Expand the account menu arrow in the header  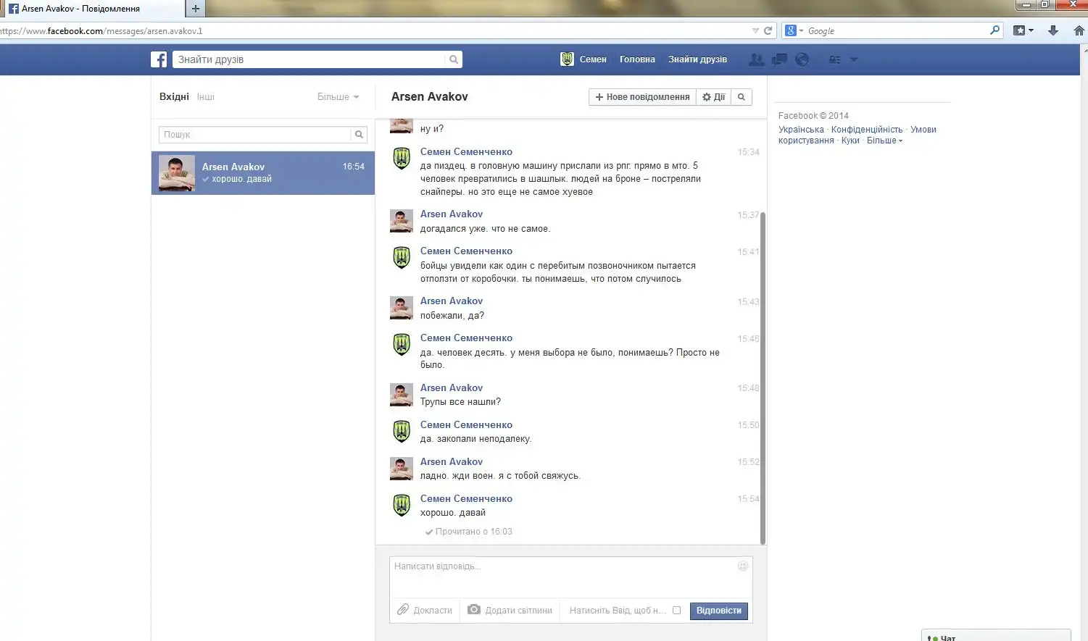pos(854,59)
